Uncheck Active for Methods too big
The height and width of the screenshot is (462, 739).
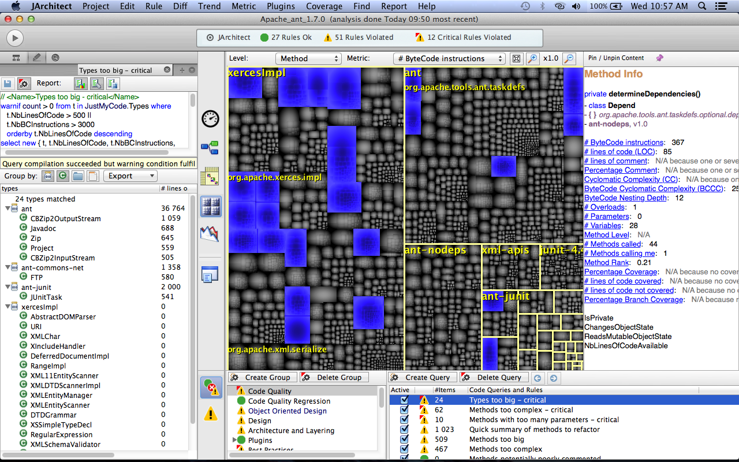pos(404,439)
